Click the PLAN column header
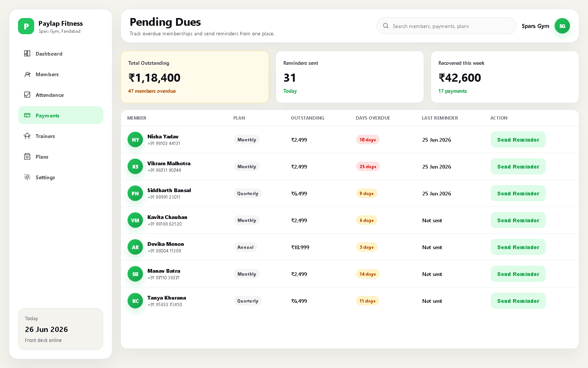 [239, 118]
